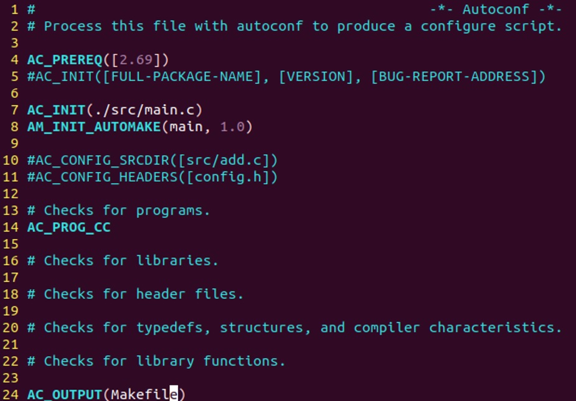Click the version number 2.69
The image size is (576, 401).
click(x=136, y=60)
